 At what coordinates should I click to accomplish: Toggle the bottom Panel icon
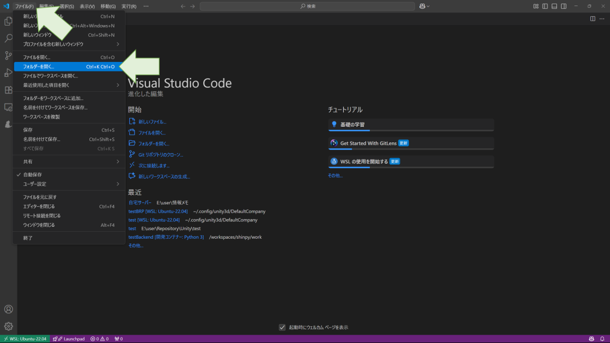[x=555, y=6]
